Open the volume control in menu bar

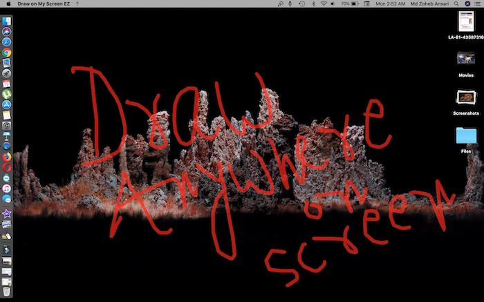tap(333, 4)
